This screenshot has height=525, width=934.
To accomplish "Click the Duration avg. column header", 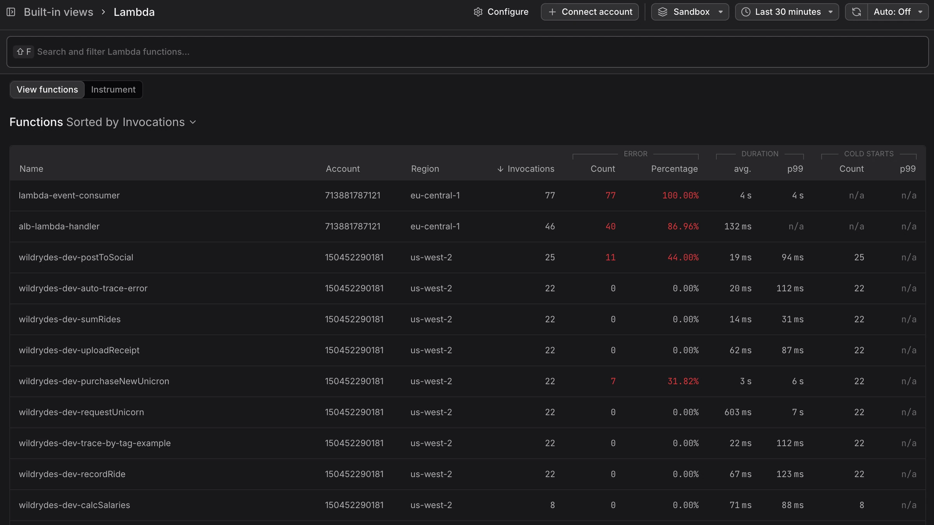I will click(742, 169).
